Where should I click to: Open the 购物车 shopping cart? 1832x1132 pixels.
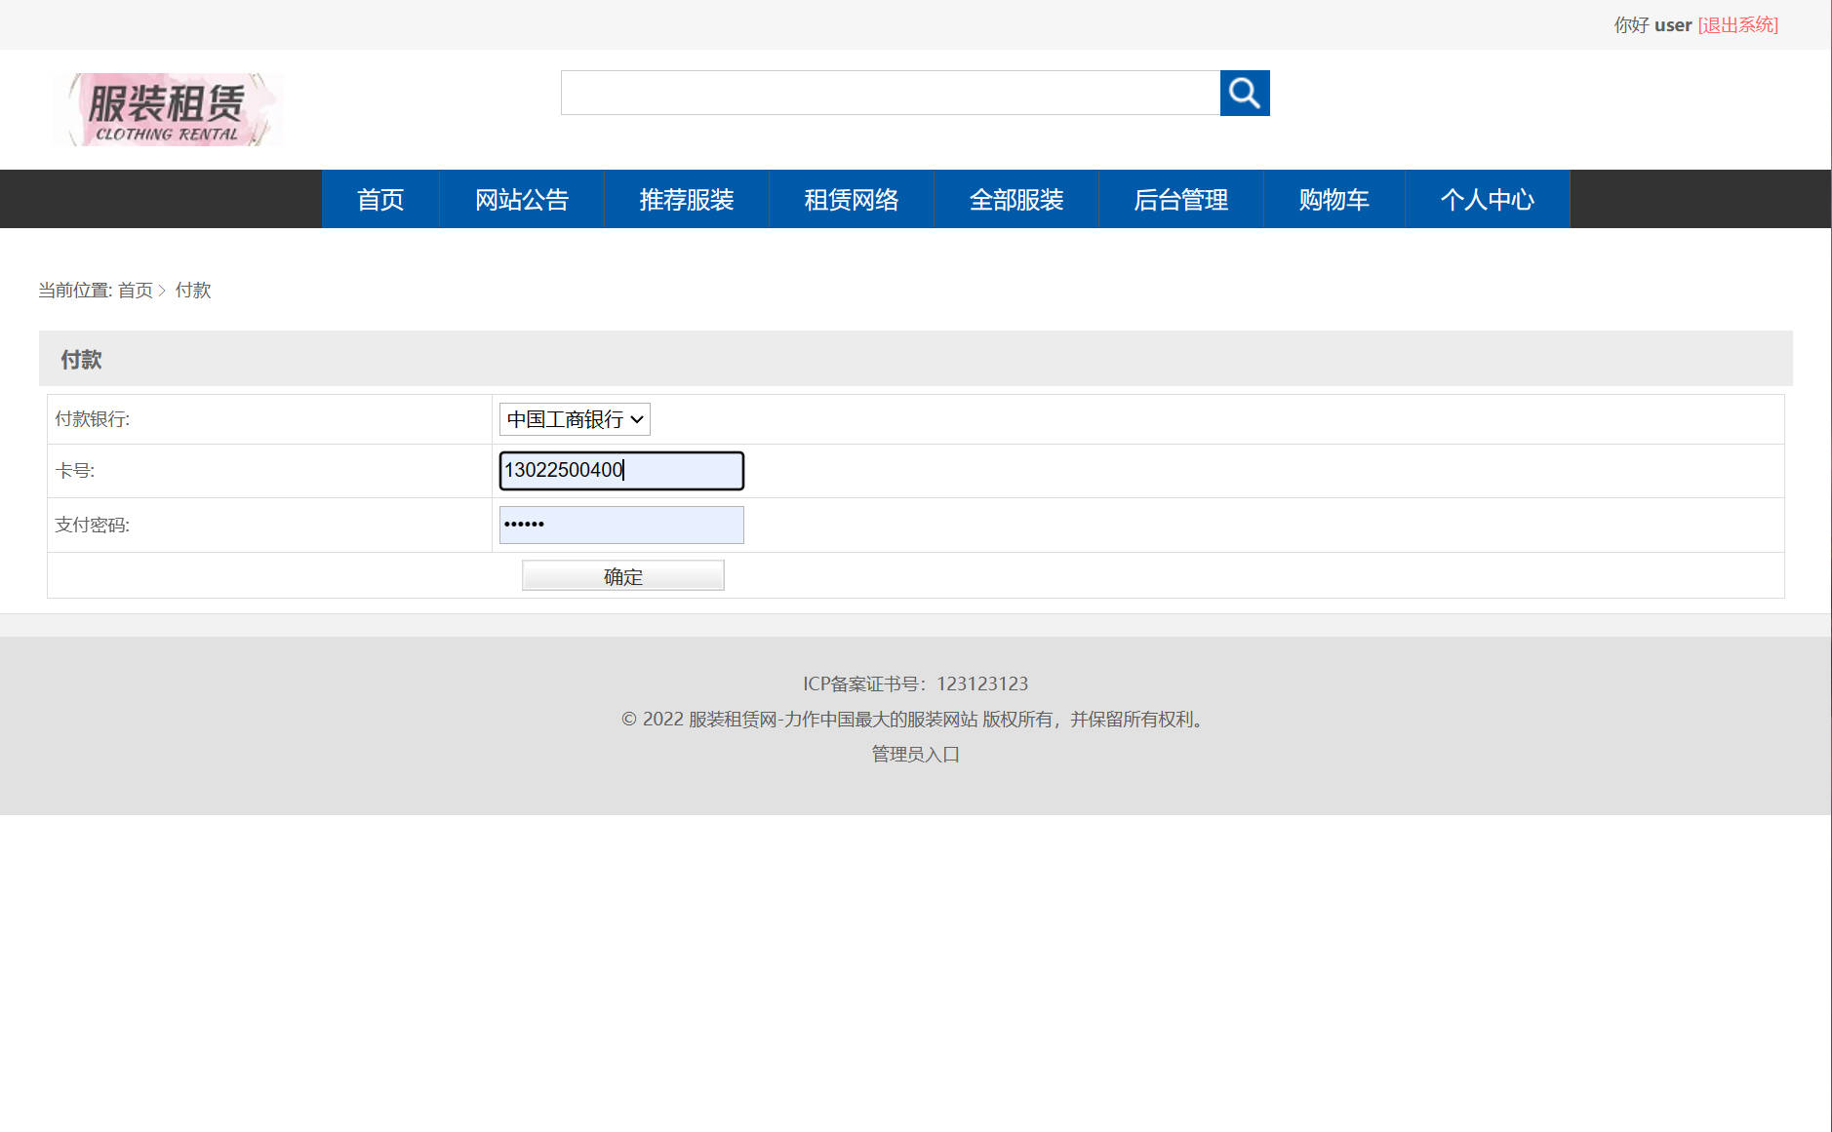1333,199
